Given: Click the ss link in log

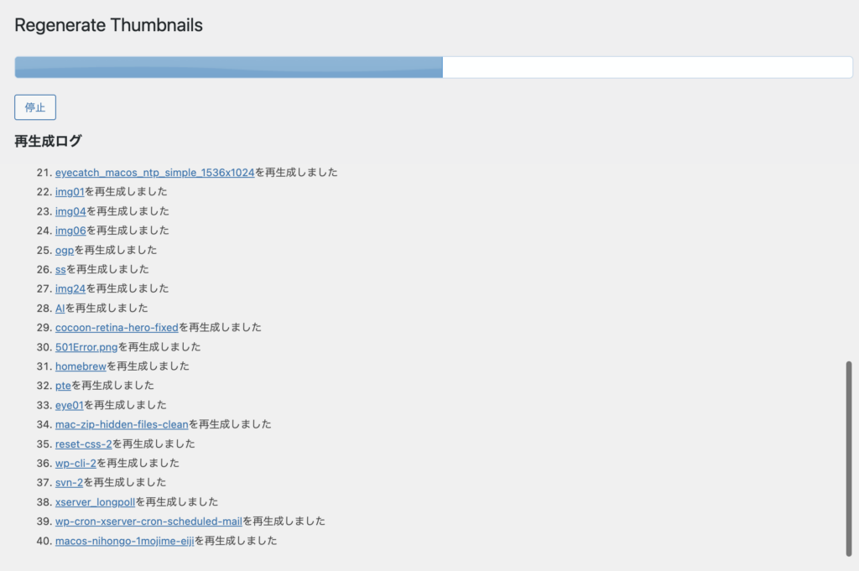Looking at the screenshot, I should pyautogui.click(x=60, y=269).
